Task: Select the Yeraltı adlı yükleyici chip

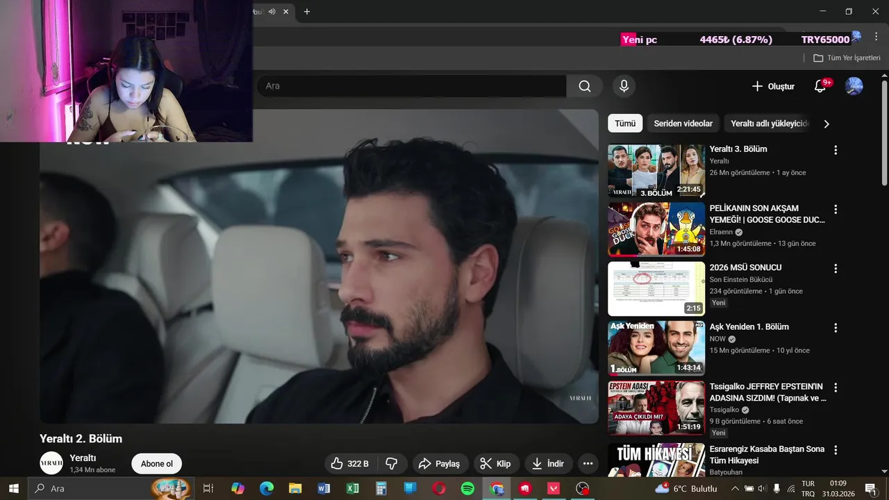Action: click(x=770, y=124)
